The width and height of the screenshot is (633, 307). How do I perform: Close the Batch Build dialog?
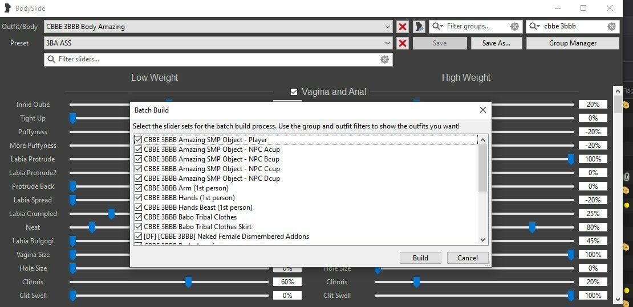tap(482, 110)
